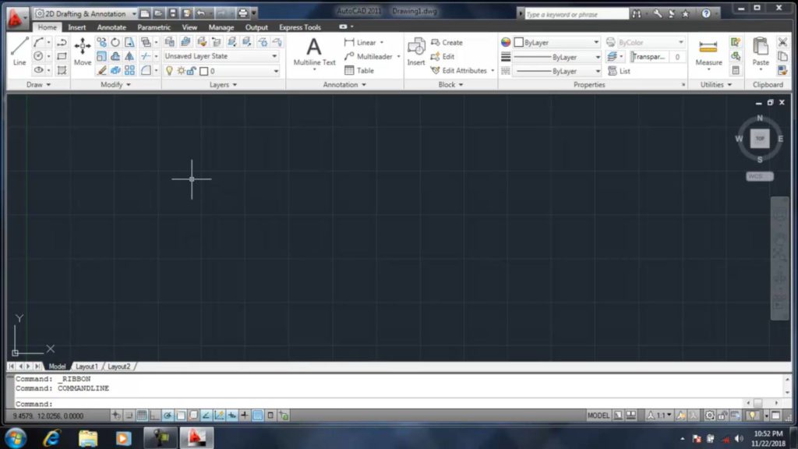798x449 pixels.
Task: Click the Hatch tool in Draw panel
Action: pos(62,71)
